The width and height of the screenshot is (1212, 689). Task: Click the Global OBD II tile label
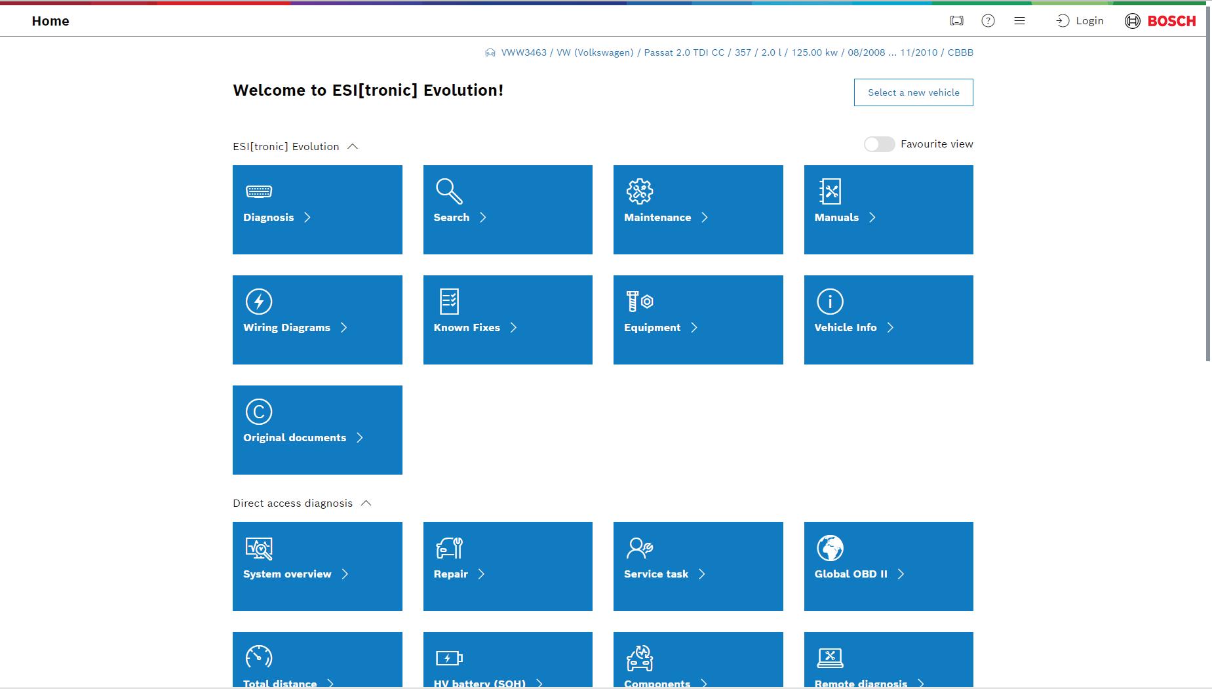point(851,574)
